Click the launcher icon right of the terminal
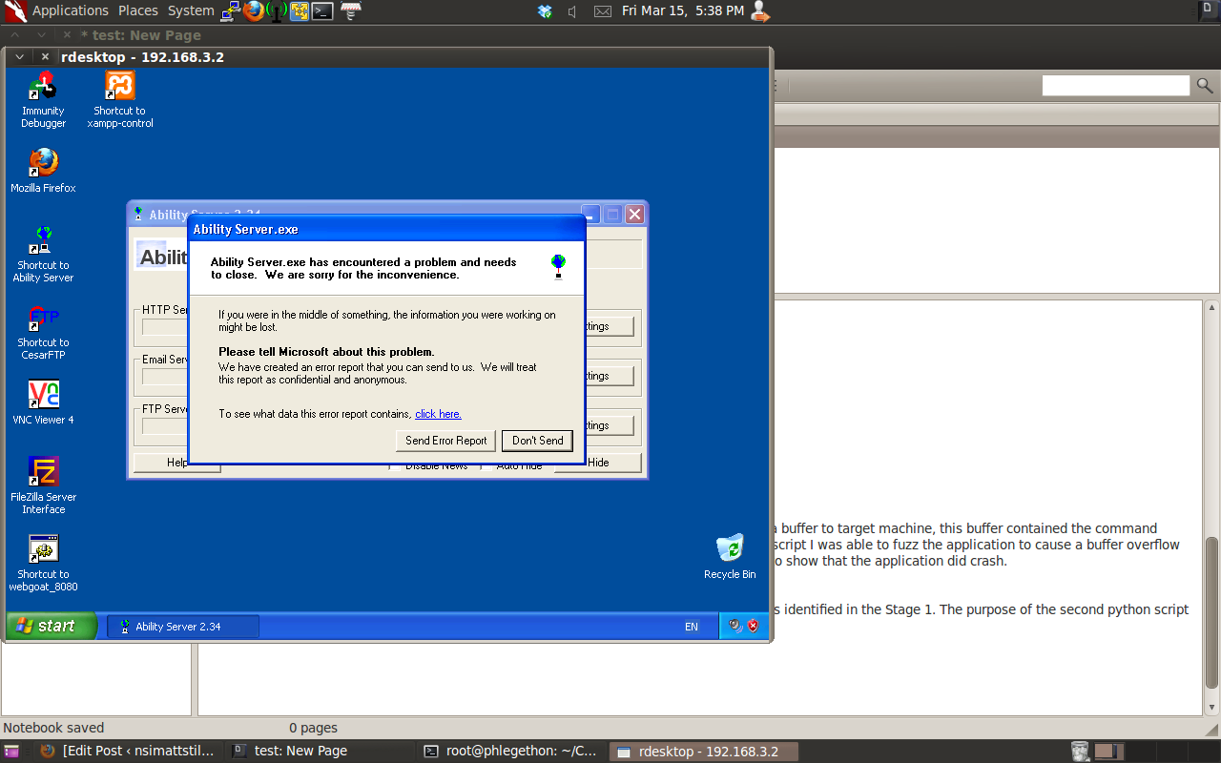Viewport: 1221px width, 763px height. coord(350,10)
